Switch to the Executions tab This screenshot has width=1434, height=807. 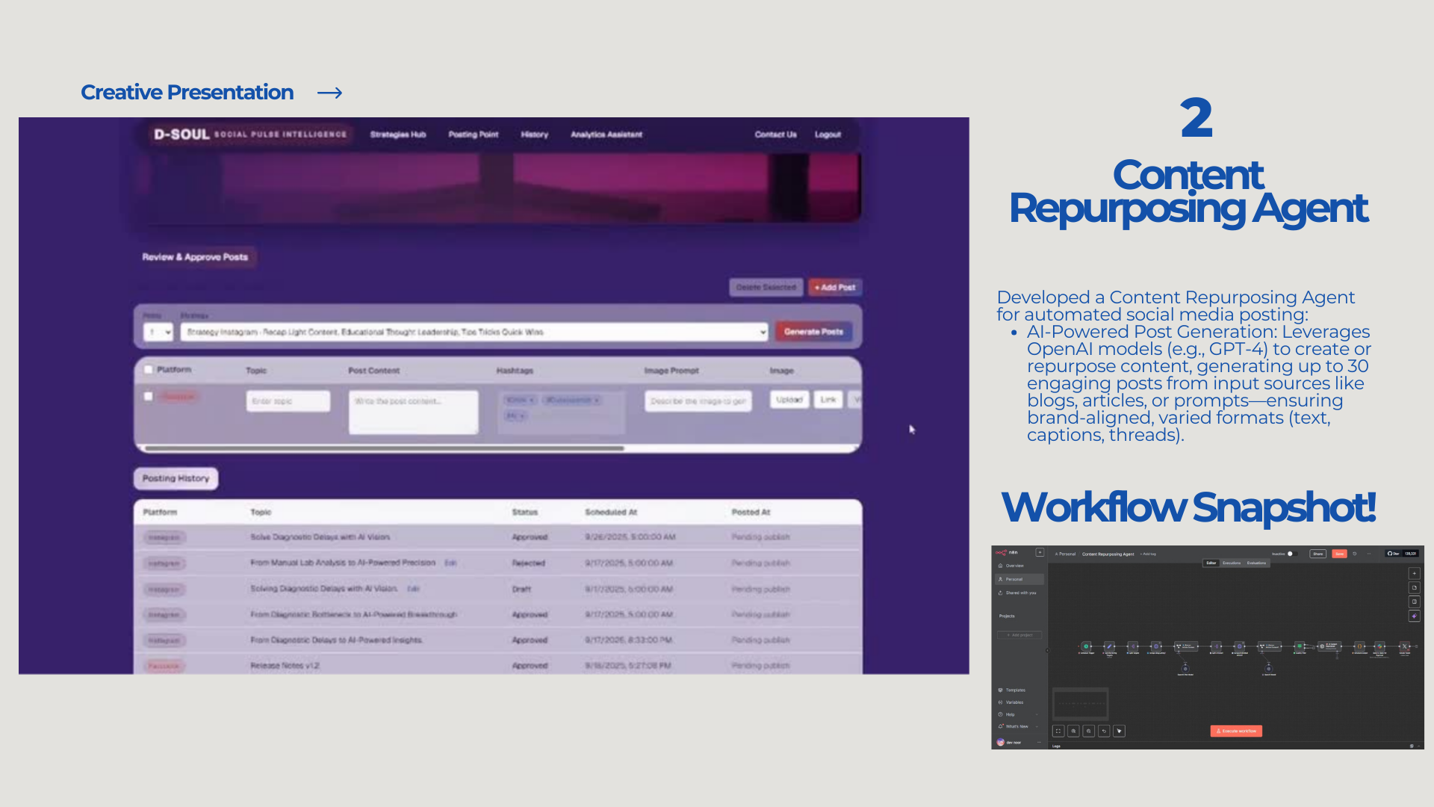coord(1232,563)
